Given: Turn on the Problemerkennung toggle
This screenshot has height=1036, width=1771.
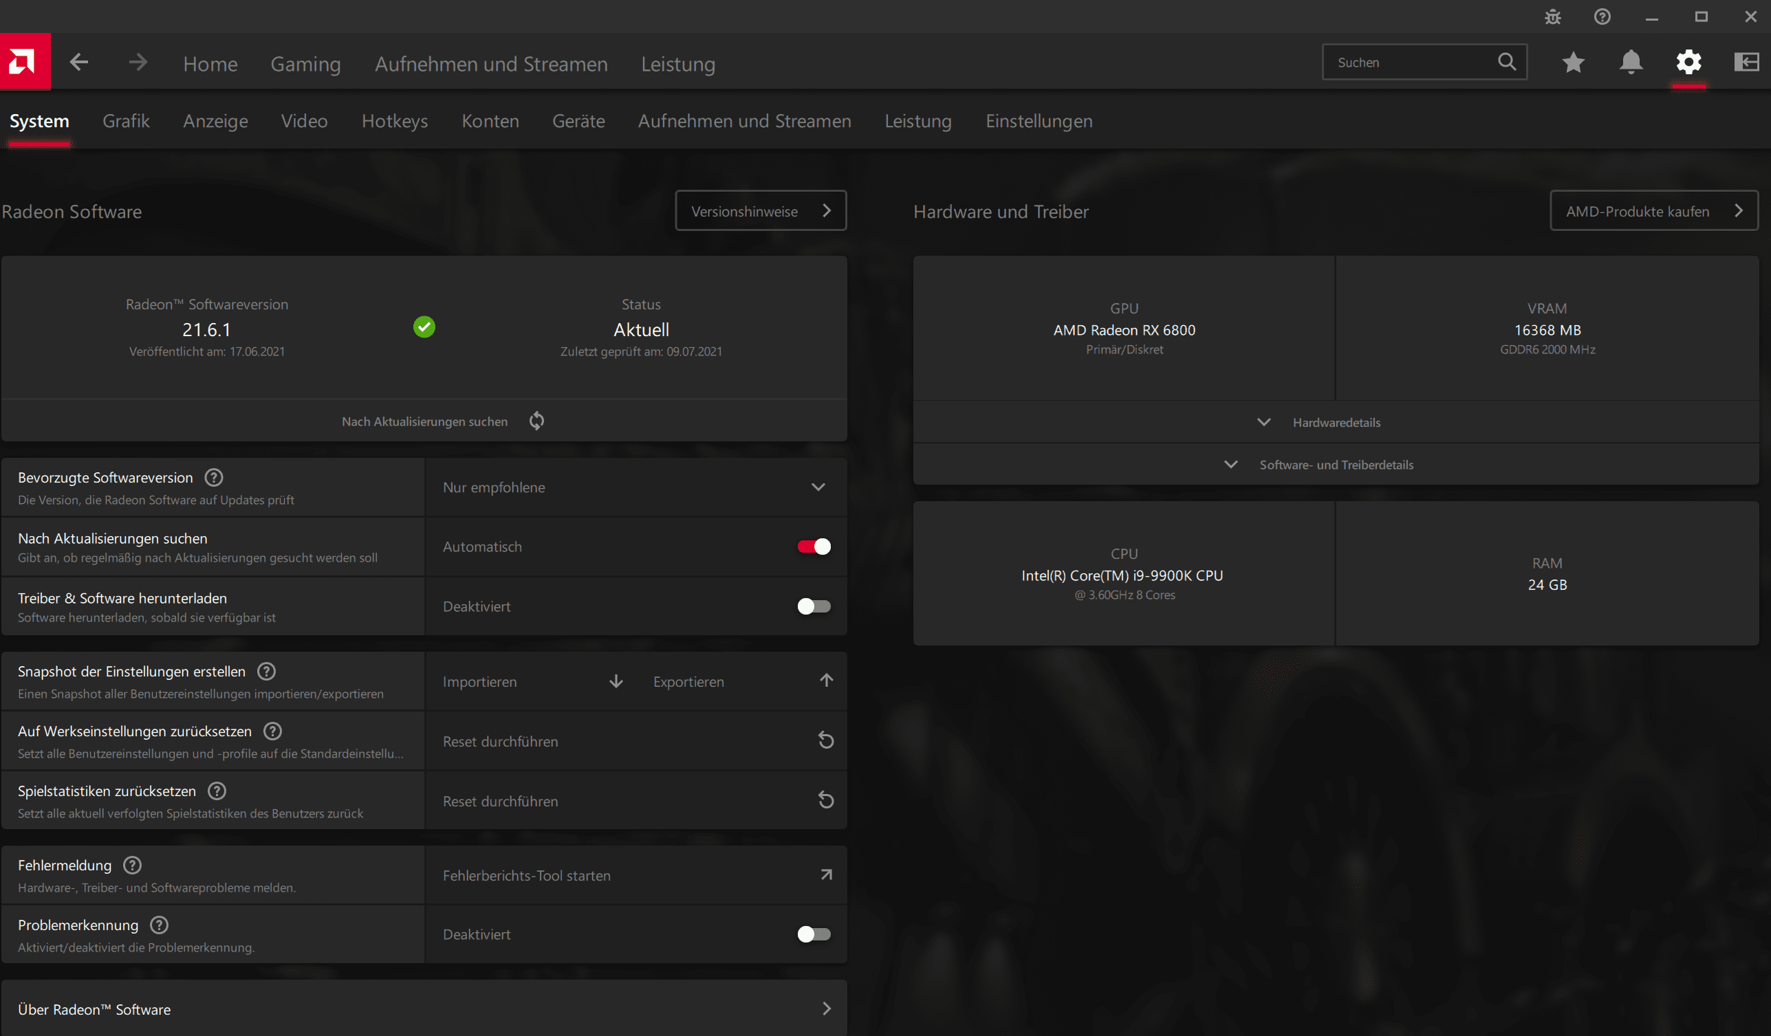Looking at the screenshot, I should [x=814, y=934].
